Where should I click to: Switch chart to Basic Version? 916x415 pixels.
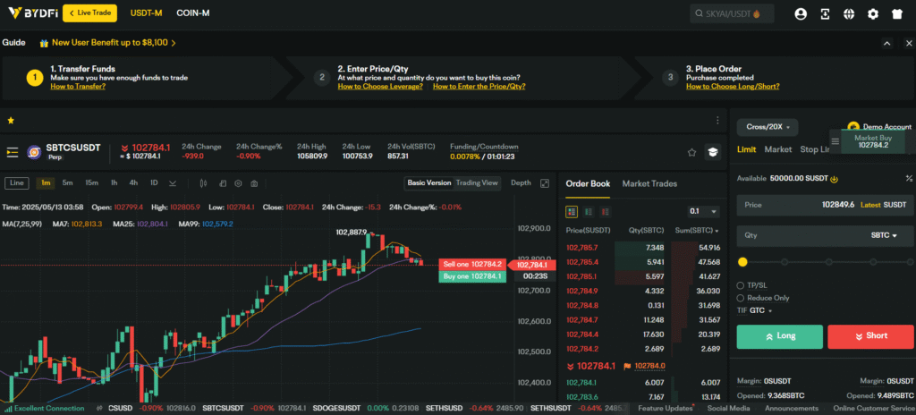coord(429,183)
